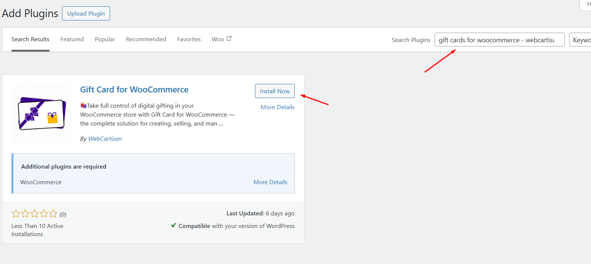Click the green compatibility checkmark icon
Image resolution: width=591 pixels, height=264 pixels.
173,225
